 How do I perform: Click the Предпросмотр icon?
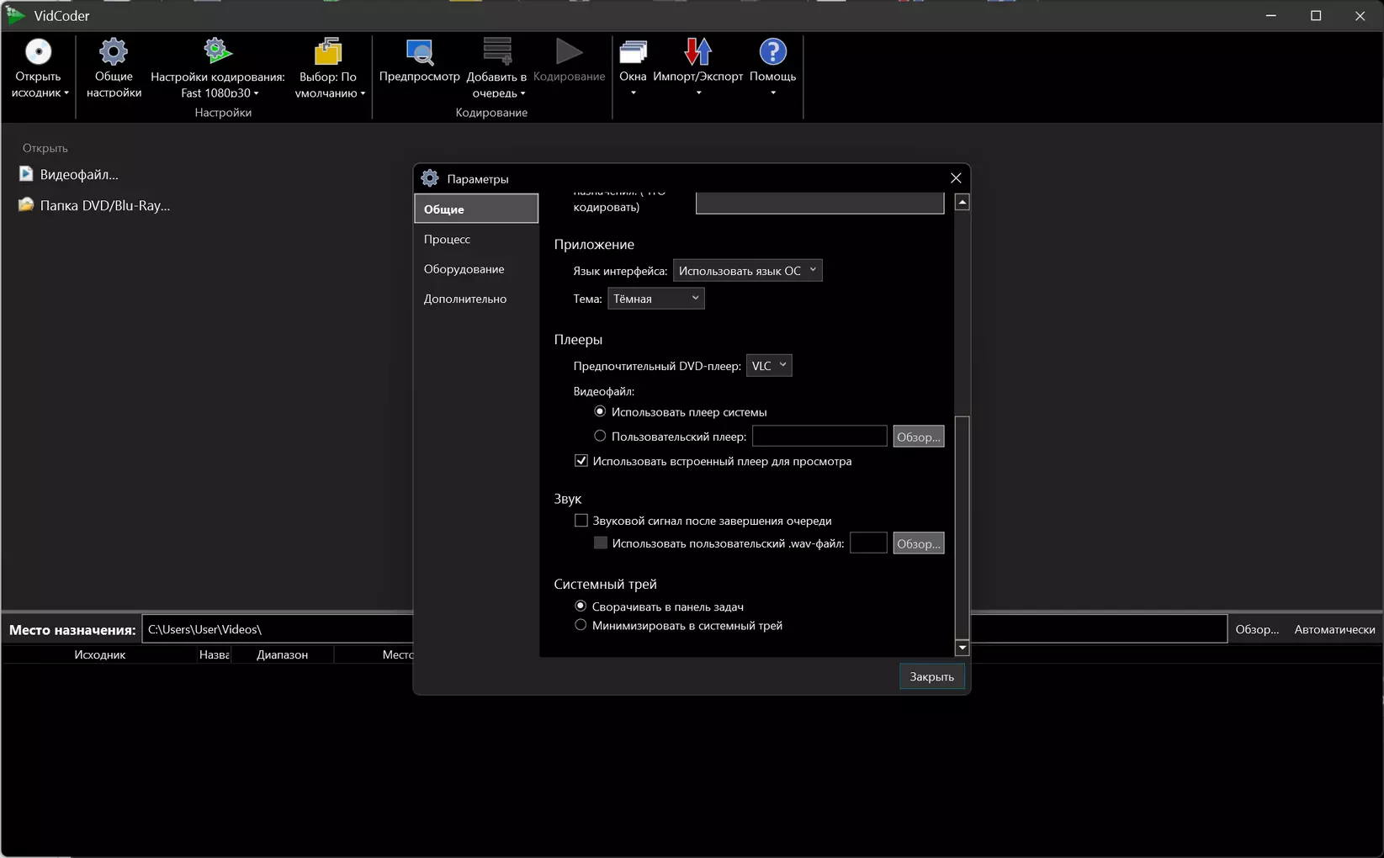419,52
